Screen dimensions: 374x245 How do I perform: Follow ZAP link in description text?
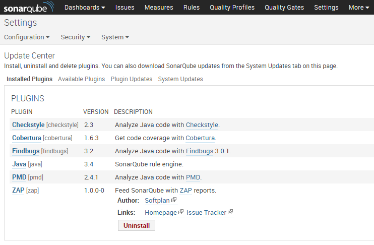[x=186, y=191]
